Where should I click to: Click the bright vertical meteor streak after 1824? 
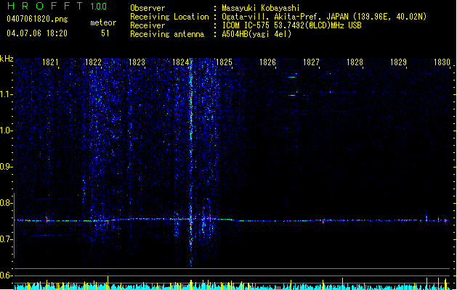pyautogui.click(x=191, y=163)
